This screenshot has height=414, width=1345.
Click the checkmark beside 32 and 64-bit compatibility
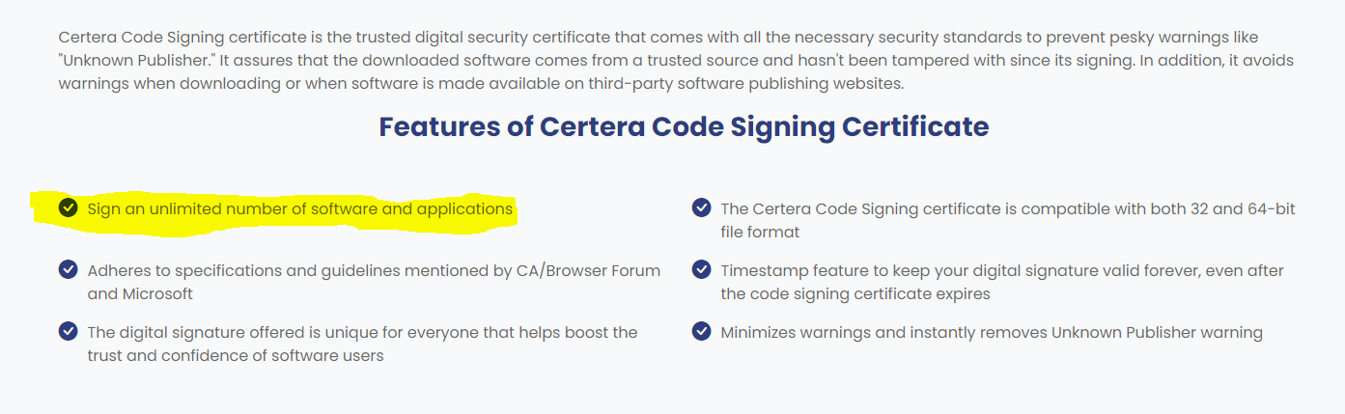click(702, 207)
